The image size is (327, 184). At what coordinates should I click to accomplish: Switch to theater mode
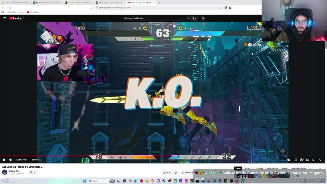(x=308, y=160)
